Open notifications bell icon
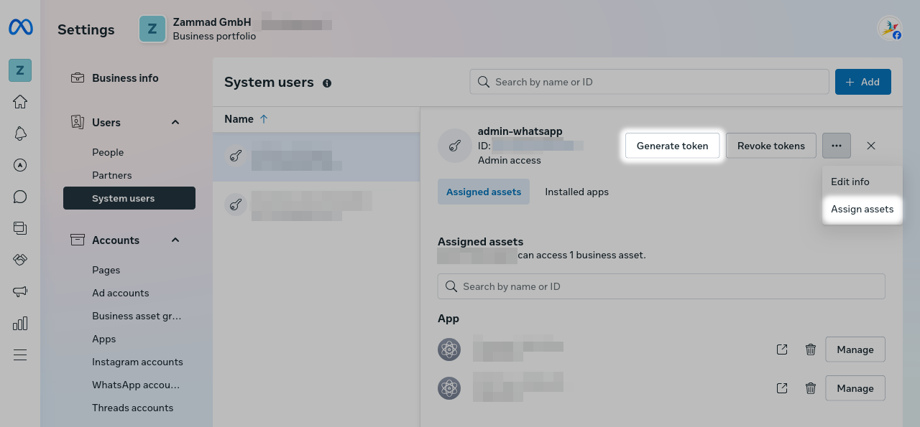The width and height of the screenshot is (920, 427). point(20,133)
